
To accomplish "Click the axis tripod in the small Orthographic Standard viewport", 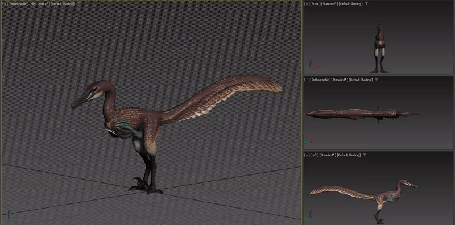I will (308, 139).
